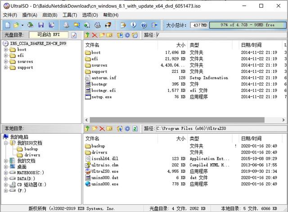The height and width of the screenshot is (212, 288).
Task: Click the bootable EFI field
Action: click(49, 35)
